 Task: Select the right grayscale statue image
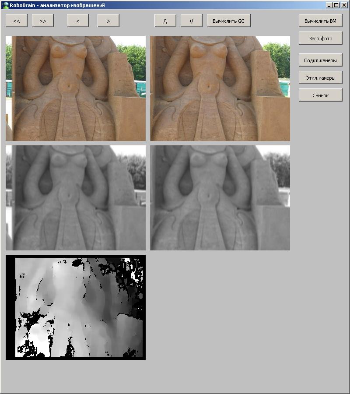pos(220,198)
